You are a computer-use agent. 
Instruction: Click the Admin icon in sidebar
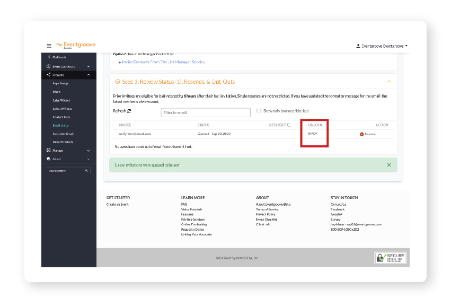[48, 159]
